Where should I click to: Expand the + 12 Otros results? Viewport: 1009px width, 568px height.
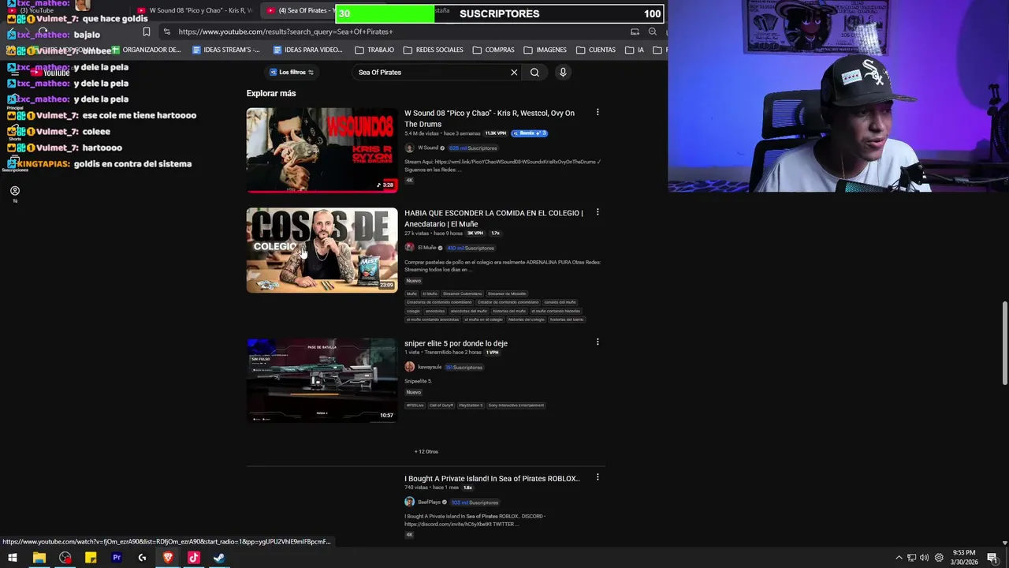tap(426, 451)
